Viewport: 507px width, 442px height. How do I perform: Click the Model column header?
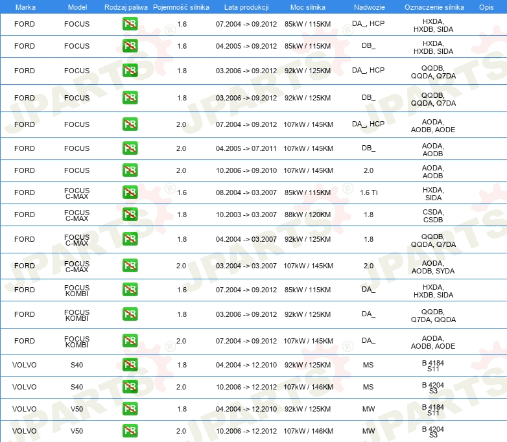click(77, 7)
